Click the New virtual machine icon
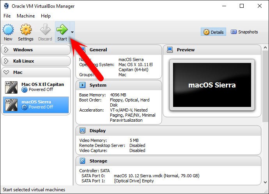Screen dimensions: 269x194 point(8,30)
